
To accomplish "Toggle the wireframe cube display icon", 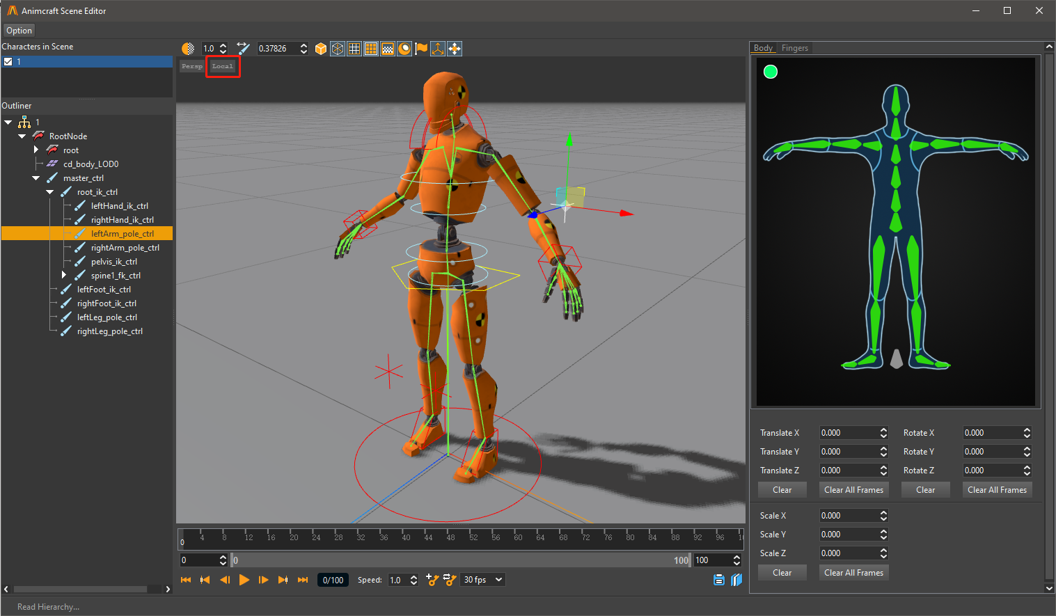I will click(338, 49).
